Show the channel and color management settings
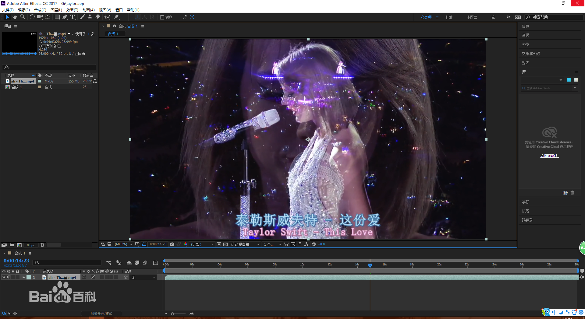The image size is (585, 319). click(x=186, y=244)
